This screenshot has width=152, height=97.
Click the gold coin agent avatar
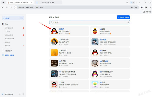click(x=54, y=52)
